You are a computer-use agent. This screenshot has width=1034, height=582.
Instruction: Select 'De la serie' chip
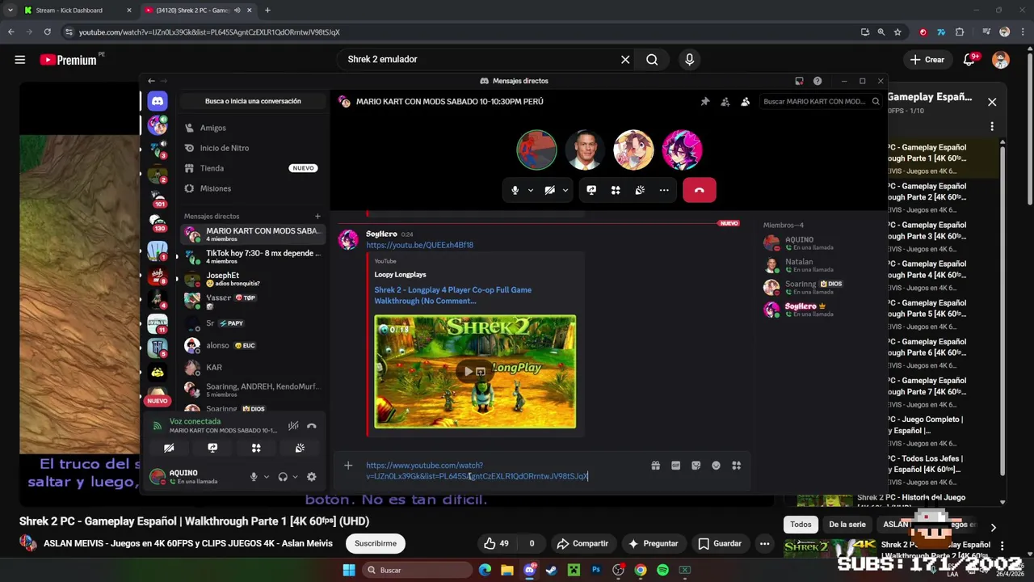(847, 525)
